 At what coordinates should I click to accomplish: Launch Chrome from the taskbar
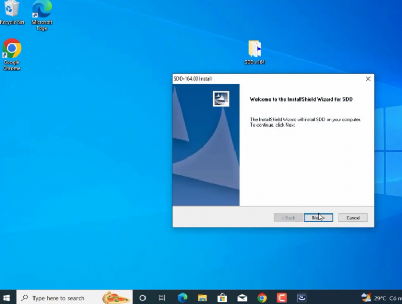click(262, 298)
